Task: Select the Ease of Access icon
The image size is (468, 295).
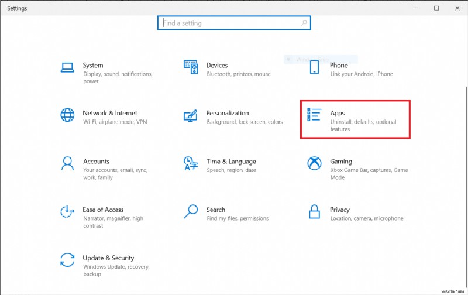Action: (x=68, y=211)
